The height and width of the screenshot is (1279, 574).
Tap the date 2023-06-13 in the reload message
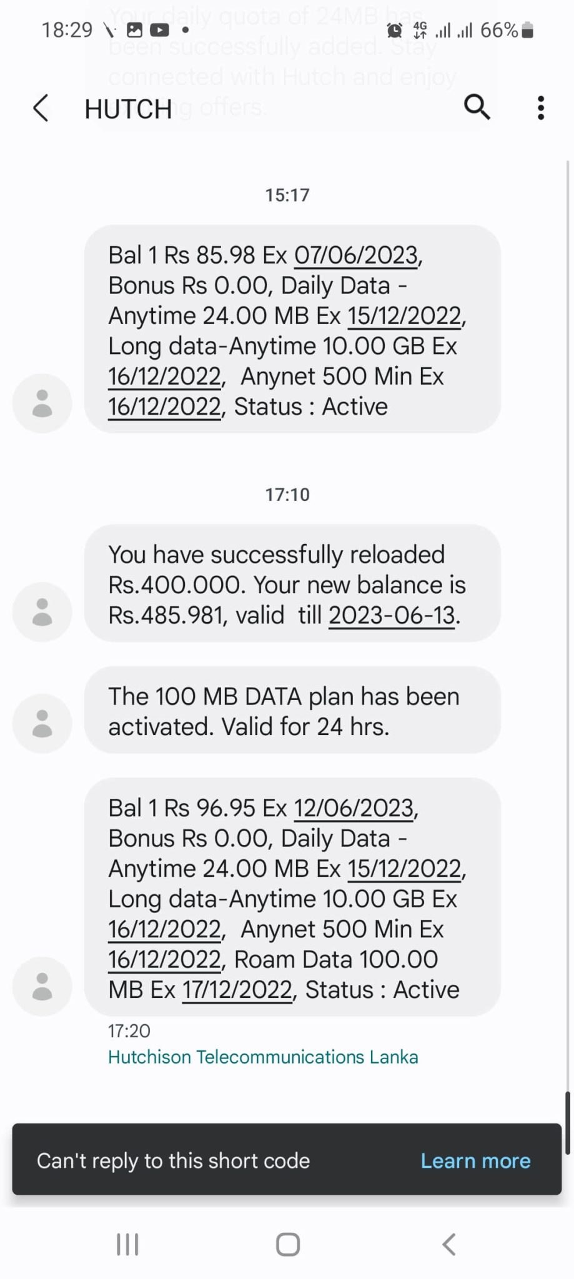tap(392, 616)
